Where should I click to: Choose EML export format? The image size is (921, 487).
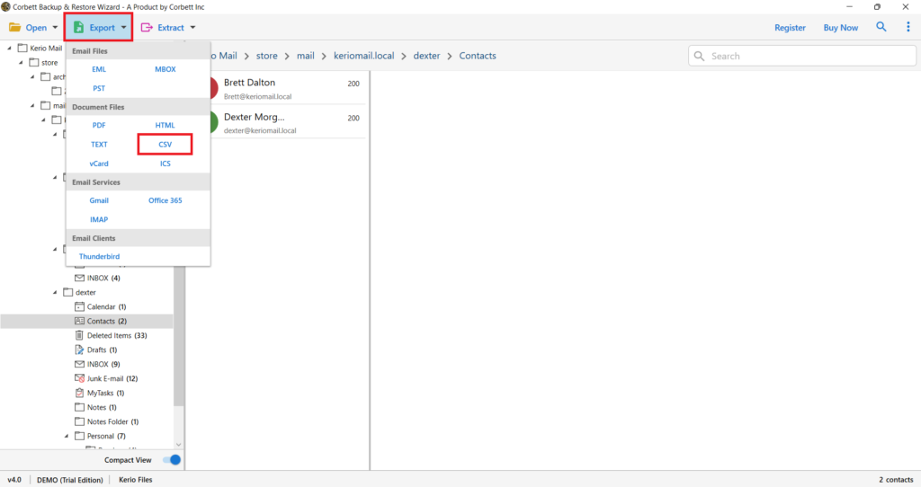[99, 69]
